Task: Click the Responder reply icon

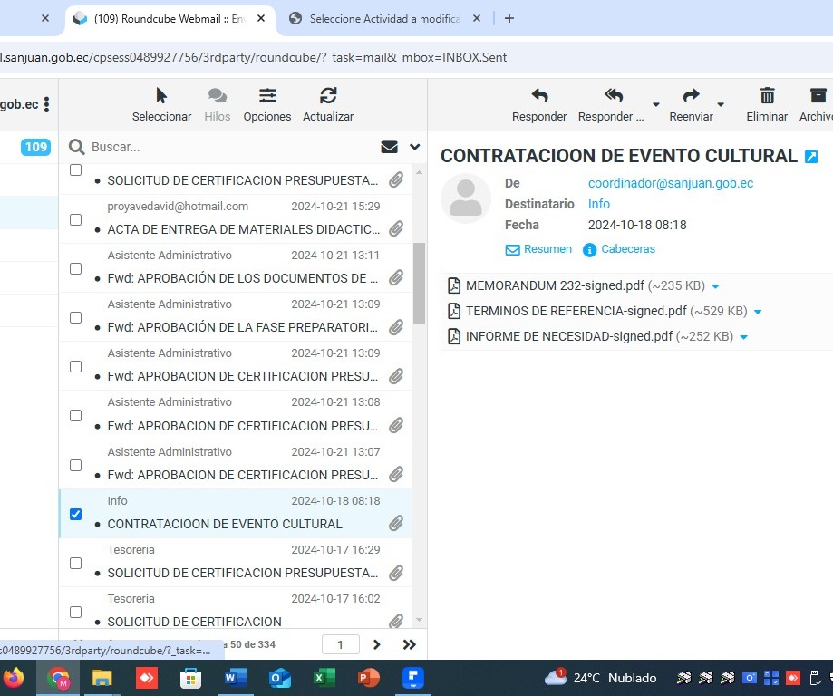Action: click(539, 96)
